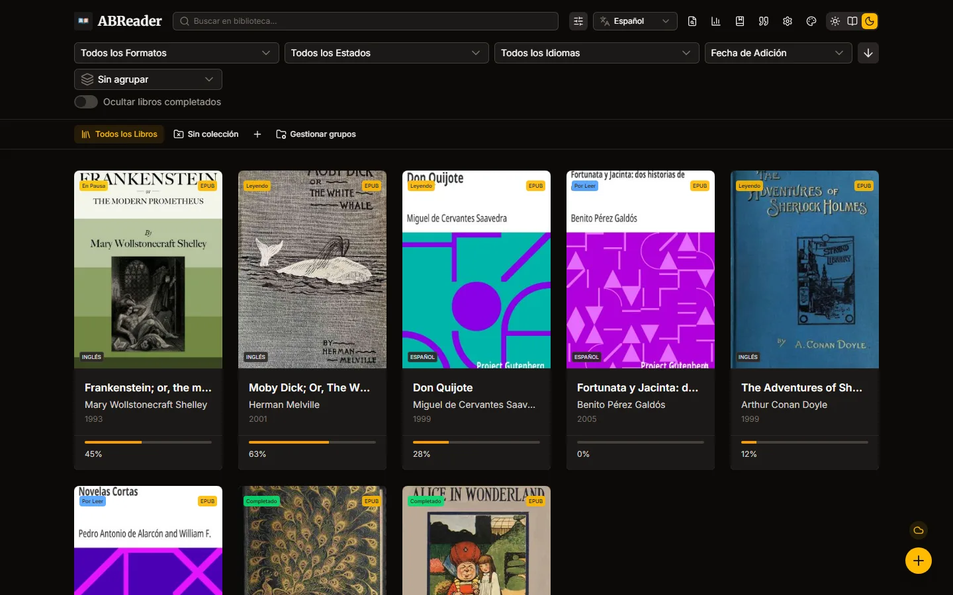Select the Sin colección tab
The width and height of the screenshot is (953, 595).
pos(206,134)
